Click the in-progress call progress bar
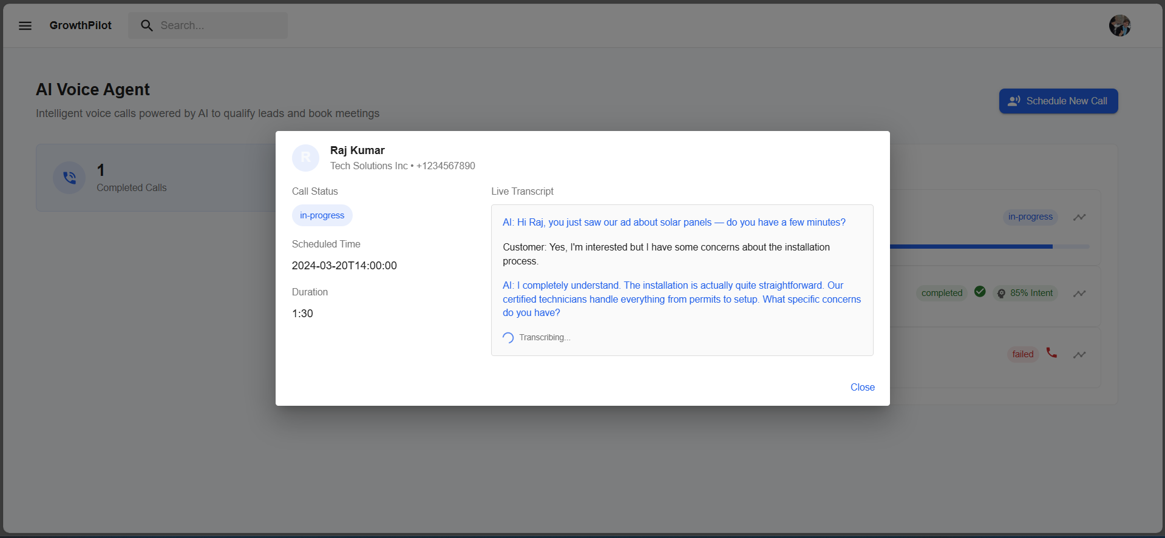 pyautogui.click(x=990, y=247)
